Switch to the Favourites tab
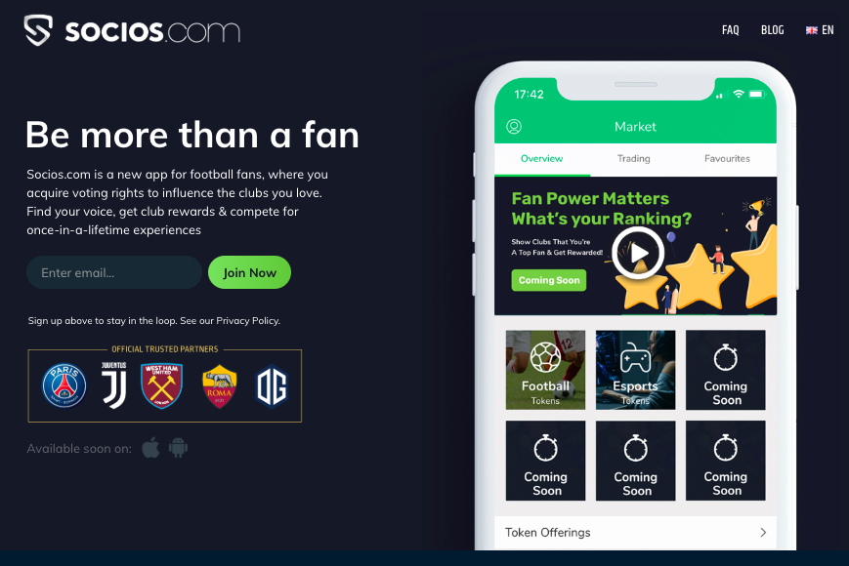This screenshot has height=566, width=849. click(727, 158)
